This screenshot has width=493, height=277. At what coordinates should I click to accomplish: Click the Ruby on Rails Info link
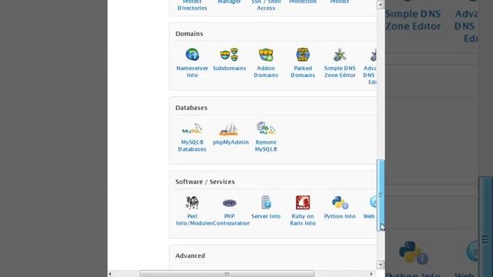(303, 219)
